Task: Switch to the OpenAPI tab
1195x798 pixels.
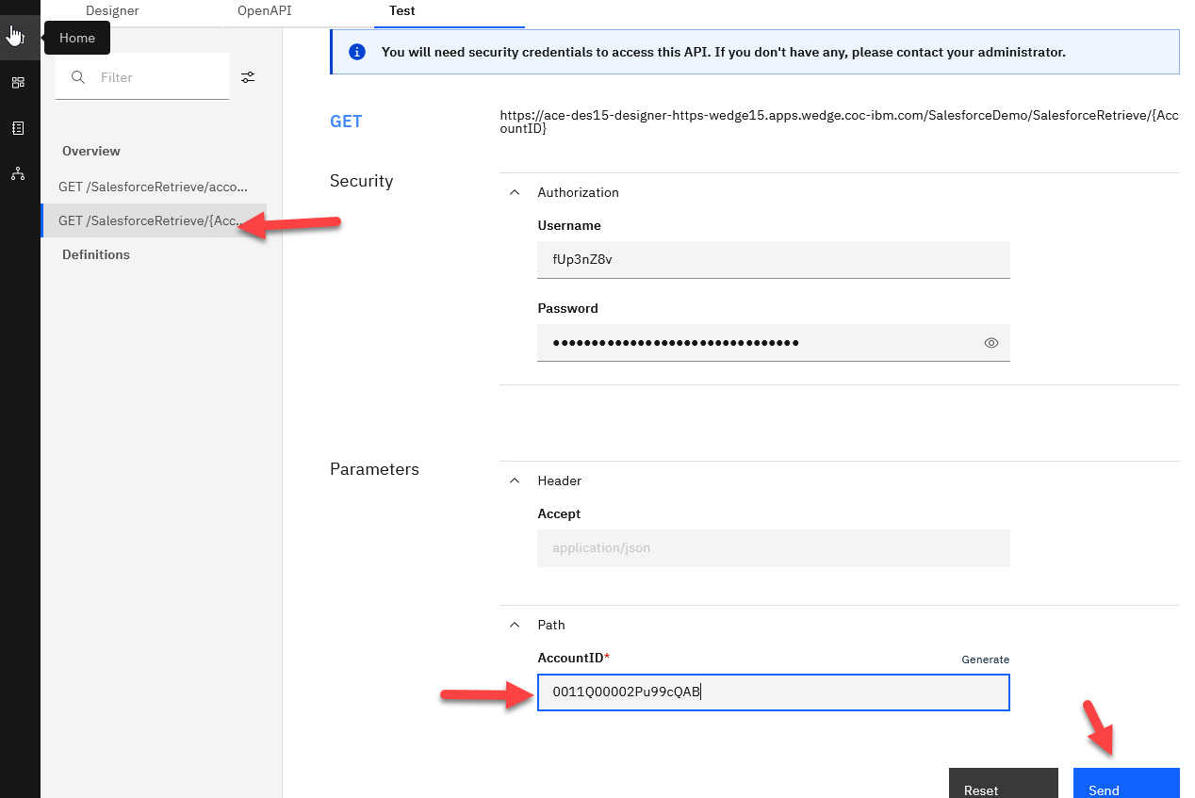Action: [264, 11]
